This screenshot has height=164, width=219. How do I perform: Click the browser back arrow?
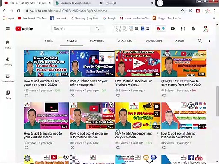[x=5, y=11]
